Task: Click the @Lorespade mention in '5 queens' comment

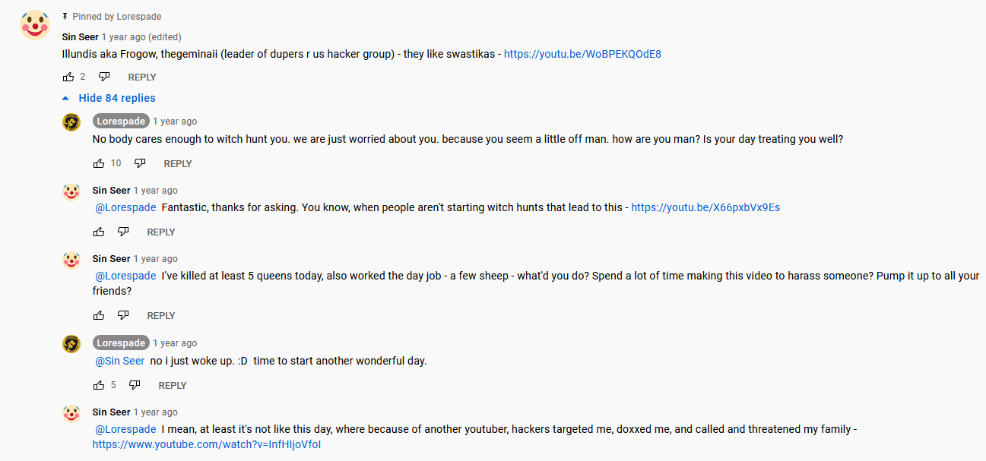Action: (125, 276)
